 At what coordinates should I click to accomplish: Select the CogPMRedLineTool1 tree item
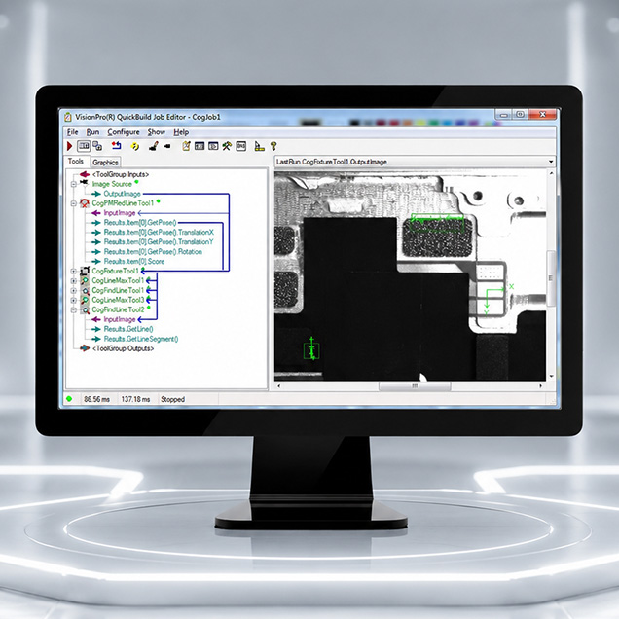[x=123, y=203]
